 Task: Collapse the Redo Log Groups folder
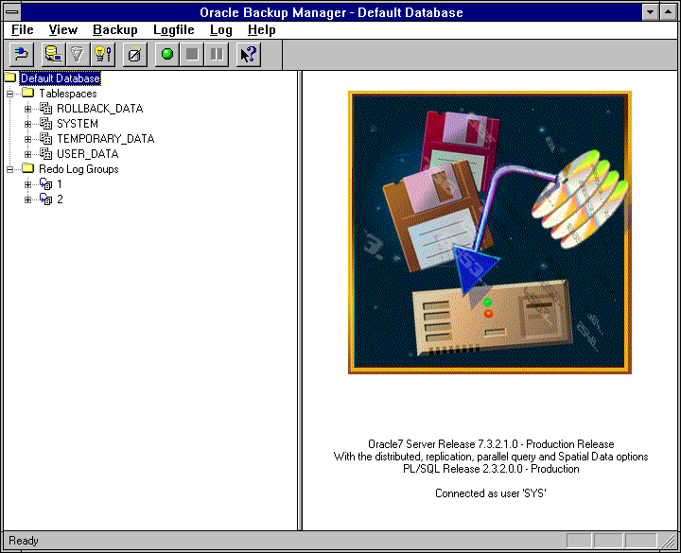tap(10, 169)
